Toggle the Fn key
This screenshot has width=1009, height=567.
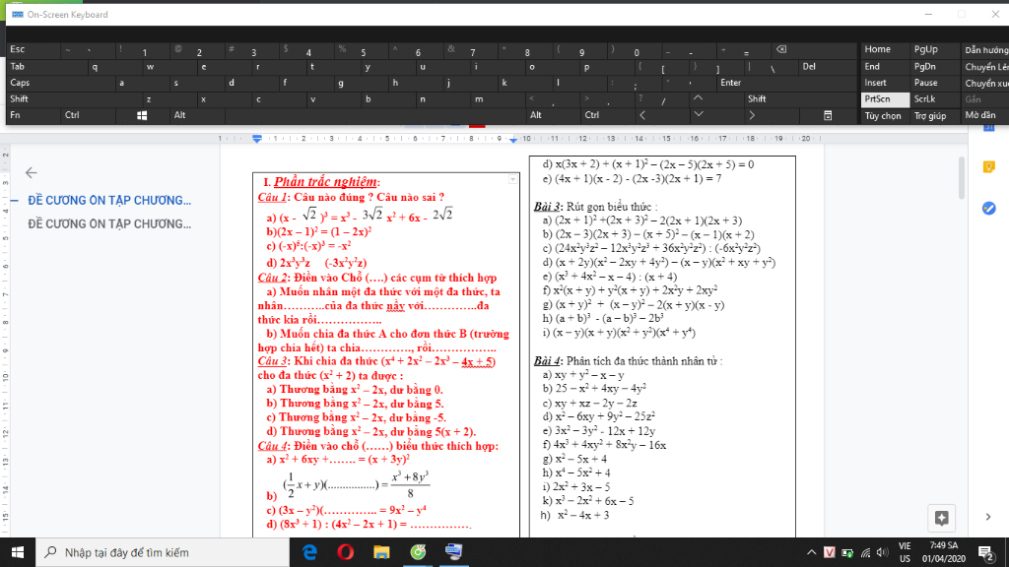pos(34,116)
